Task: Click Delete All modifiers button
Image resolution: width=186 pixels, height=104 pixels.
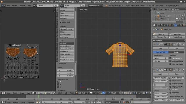Action: (x=177, y=34)
